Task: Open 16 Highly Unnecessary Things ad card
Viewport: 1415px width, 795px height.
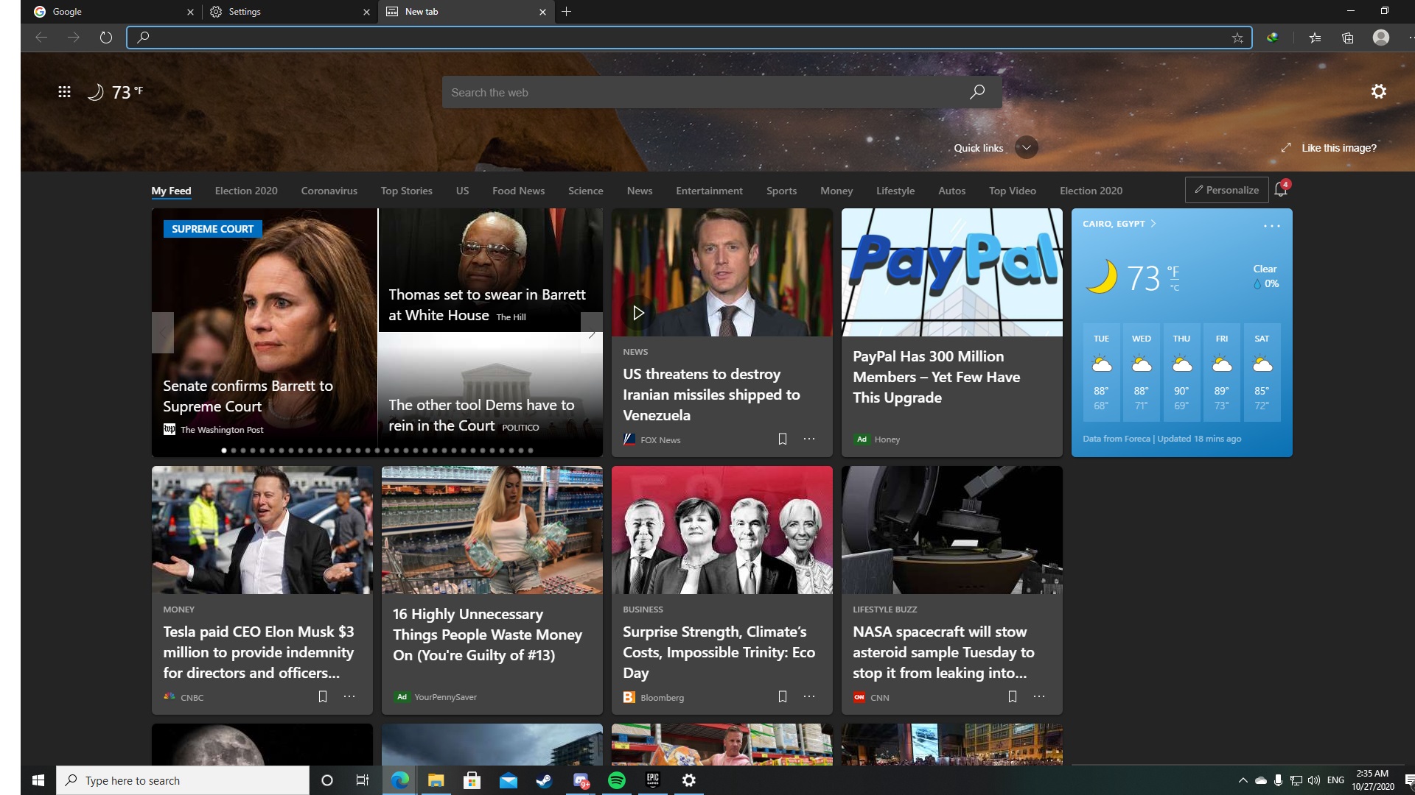Action: (x=492, y=590)
